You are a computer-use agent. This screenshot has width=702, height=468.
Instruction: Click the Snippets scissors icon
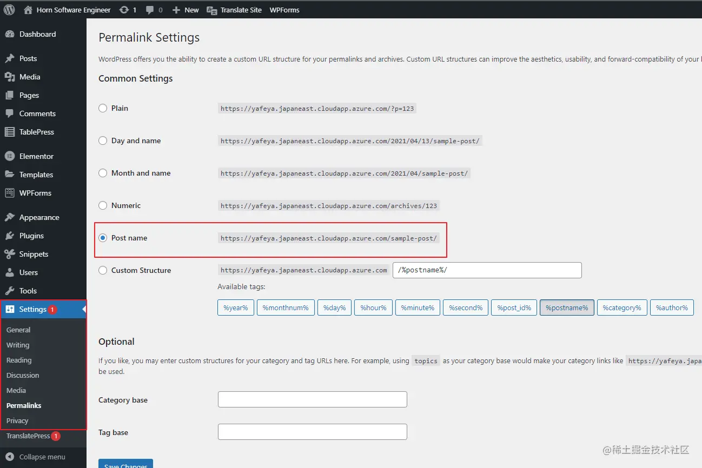(10, 254)
